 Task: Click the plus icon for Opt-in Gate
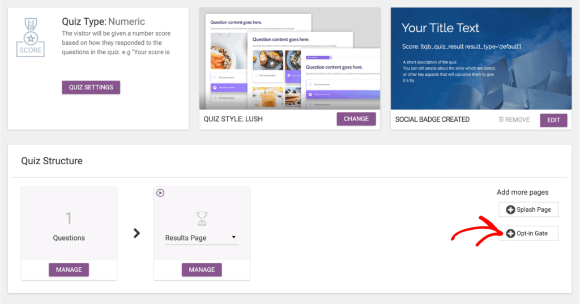[510, 233]
